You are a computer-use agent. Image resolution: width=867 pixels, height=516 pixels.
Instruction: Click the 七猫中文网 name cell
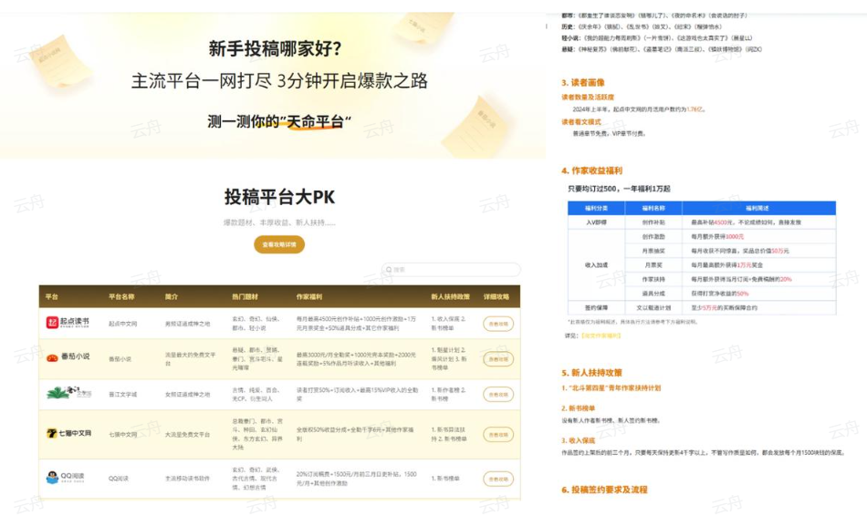coord(123,435)
